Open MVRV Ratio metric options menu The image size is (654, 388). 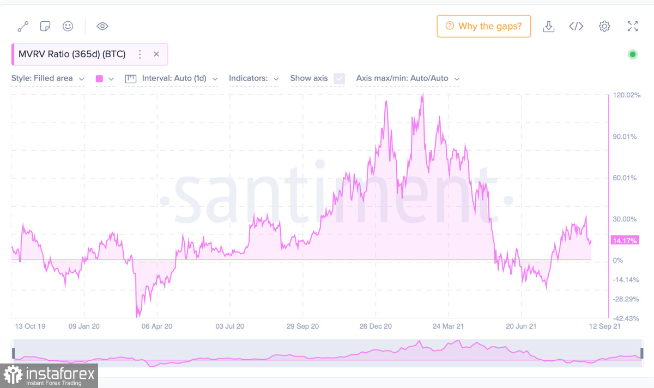pyautogui.click(x=140, y=54)
